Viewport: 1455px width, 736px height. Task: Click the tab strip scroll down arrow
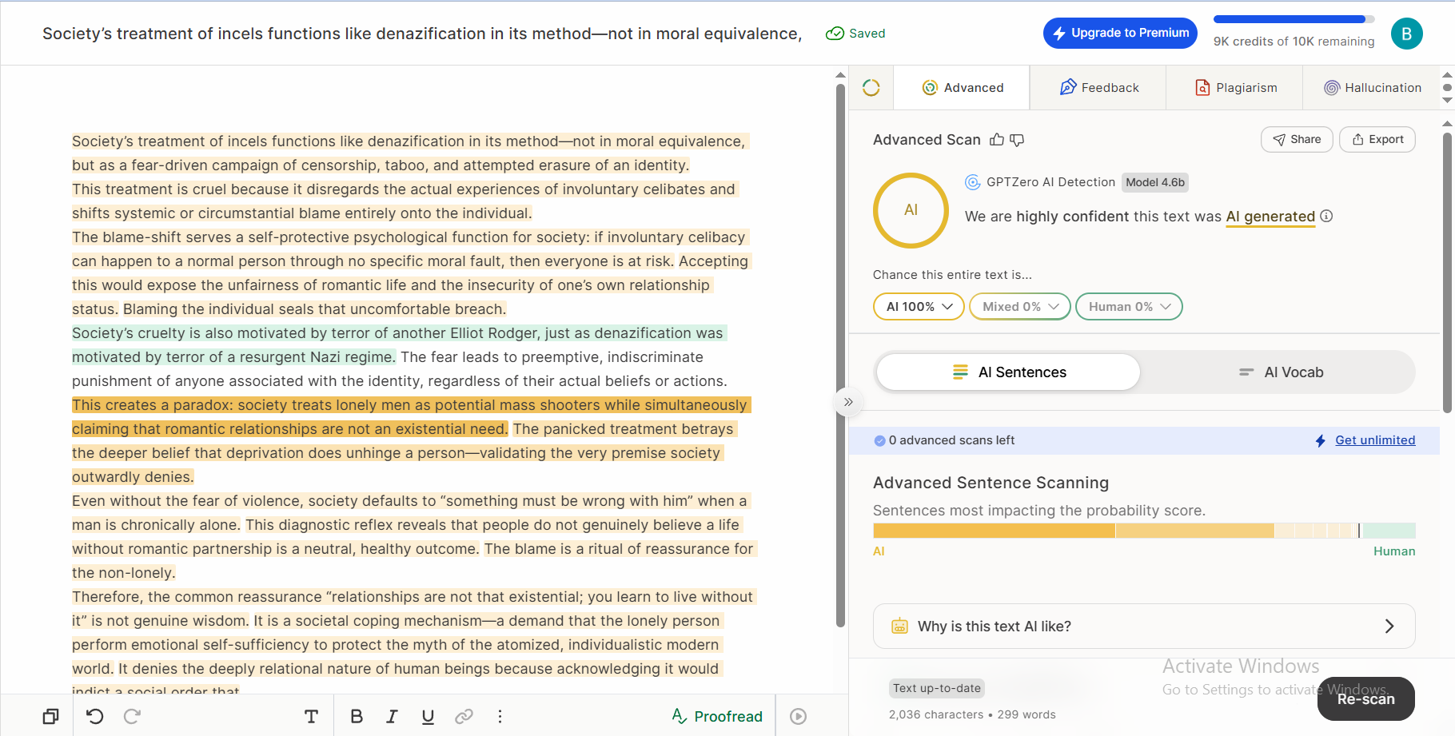(1447, 100)
